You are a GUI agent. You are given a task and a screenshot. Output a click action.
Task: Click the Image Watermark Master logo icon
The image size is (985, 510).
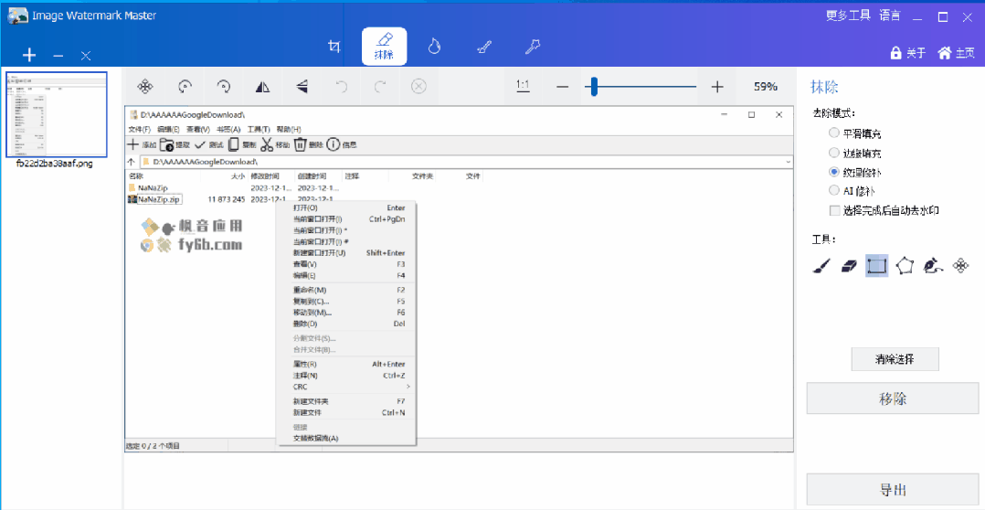[x=17, y=15]
